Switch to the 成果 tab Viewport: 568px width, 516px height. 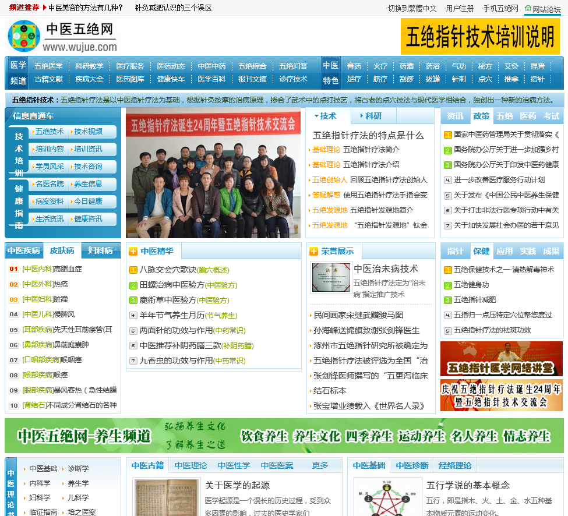pos(551,251)
